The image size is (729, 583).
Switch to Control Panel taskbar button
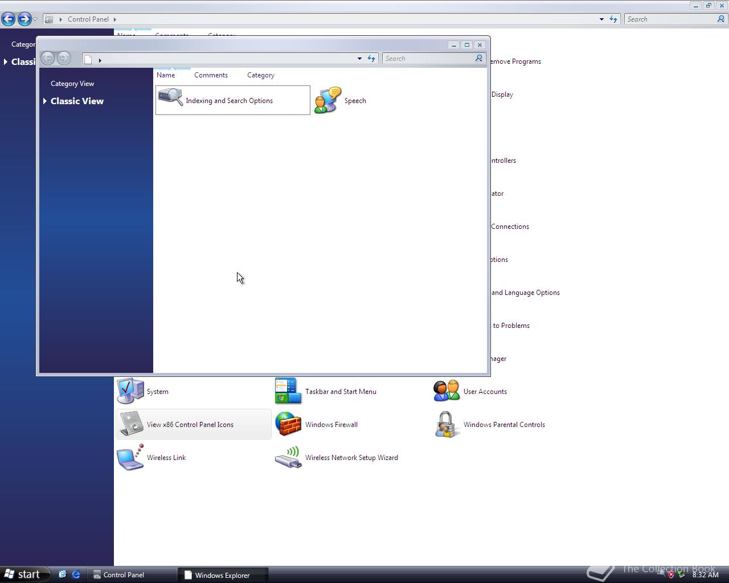coord(132,574)
